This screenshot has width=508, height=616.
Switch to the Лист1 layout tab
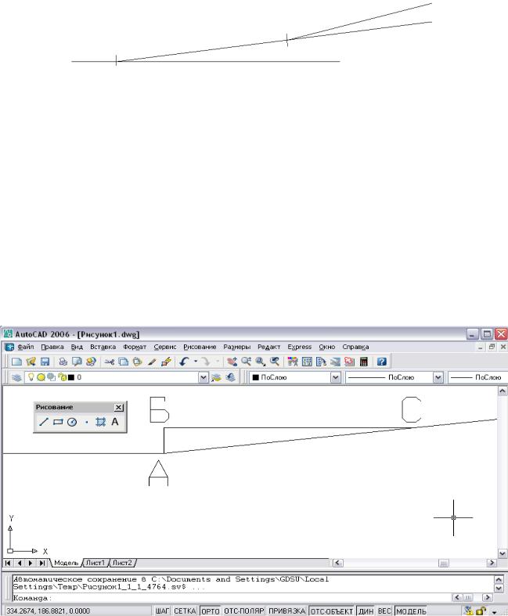tap(95, 563)
